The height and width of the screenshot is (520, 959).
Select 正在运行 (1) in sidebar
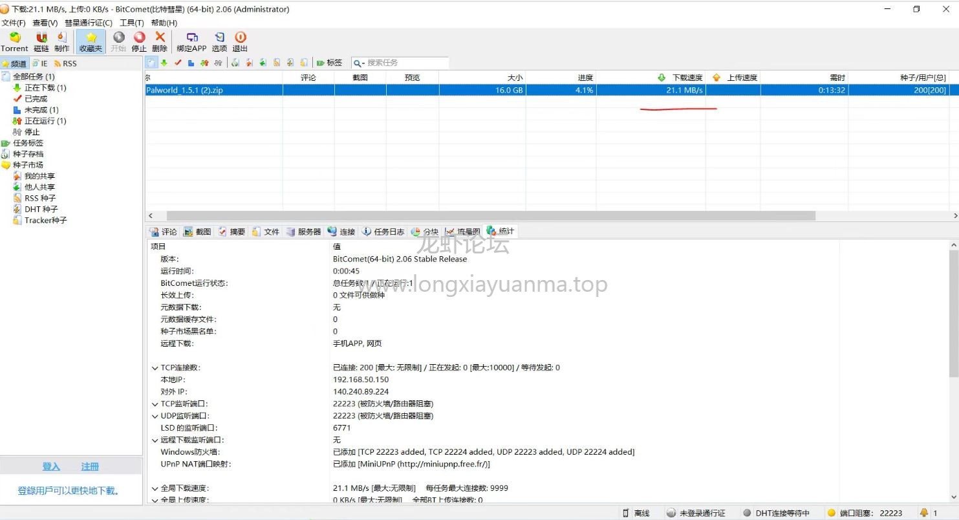coord(45,120)
